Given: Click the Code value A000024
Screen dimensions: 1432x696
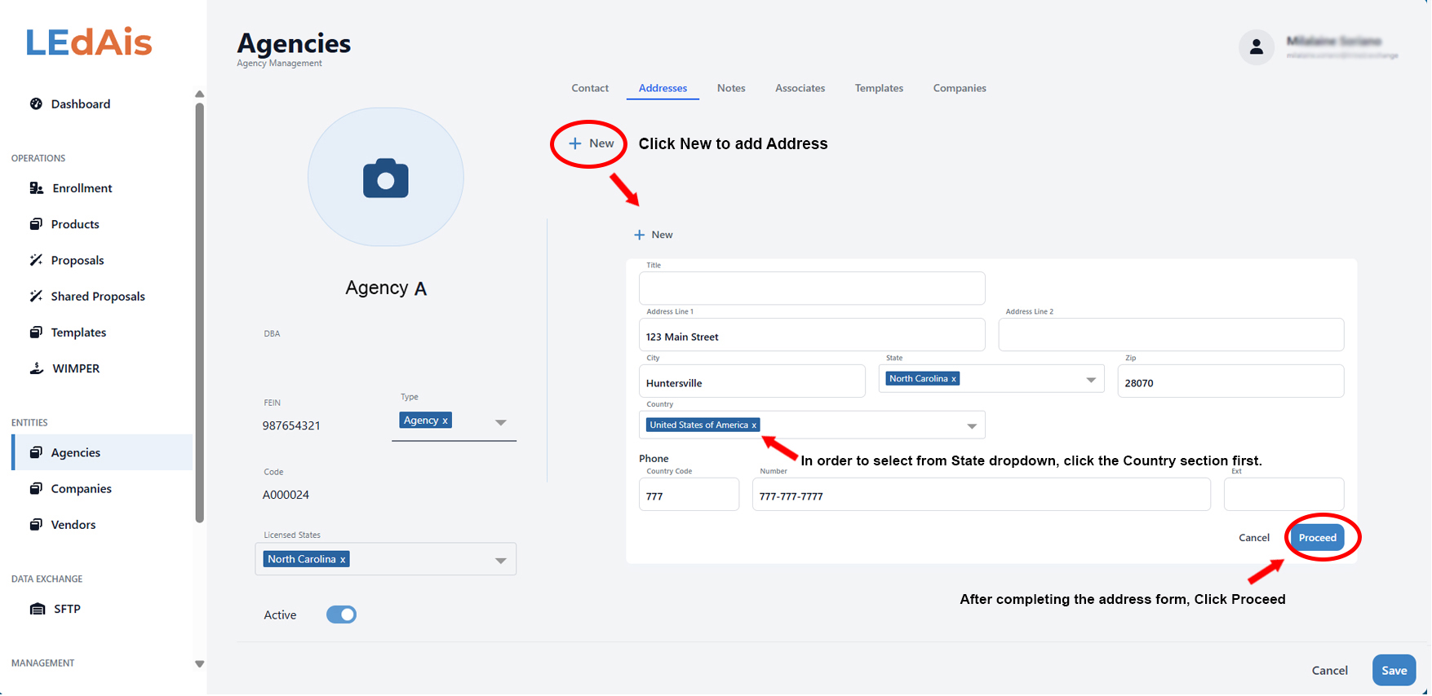Looking at the screenshot, I should [286, 495].
